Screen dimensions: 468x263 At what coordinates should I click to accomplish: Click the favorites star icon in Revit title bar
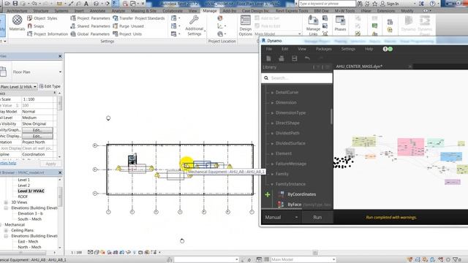click(x=374, y=4)
